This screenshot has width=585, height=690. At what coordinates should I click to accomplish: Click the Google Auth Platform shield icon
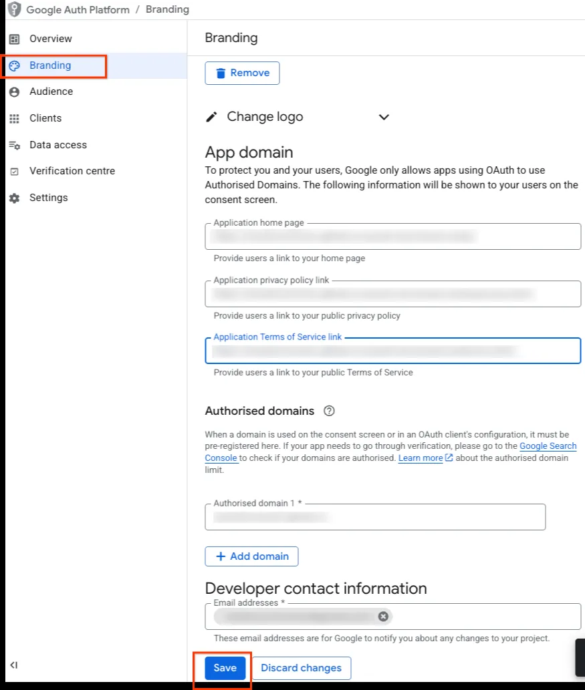(x=14, y=9)
